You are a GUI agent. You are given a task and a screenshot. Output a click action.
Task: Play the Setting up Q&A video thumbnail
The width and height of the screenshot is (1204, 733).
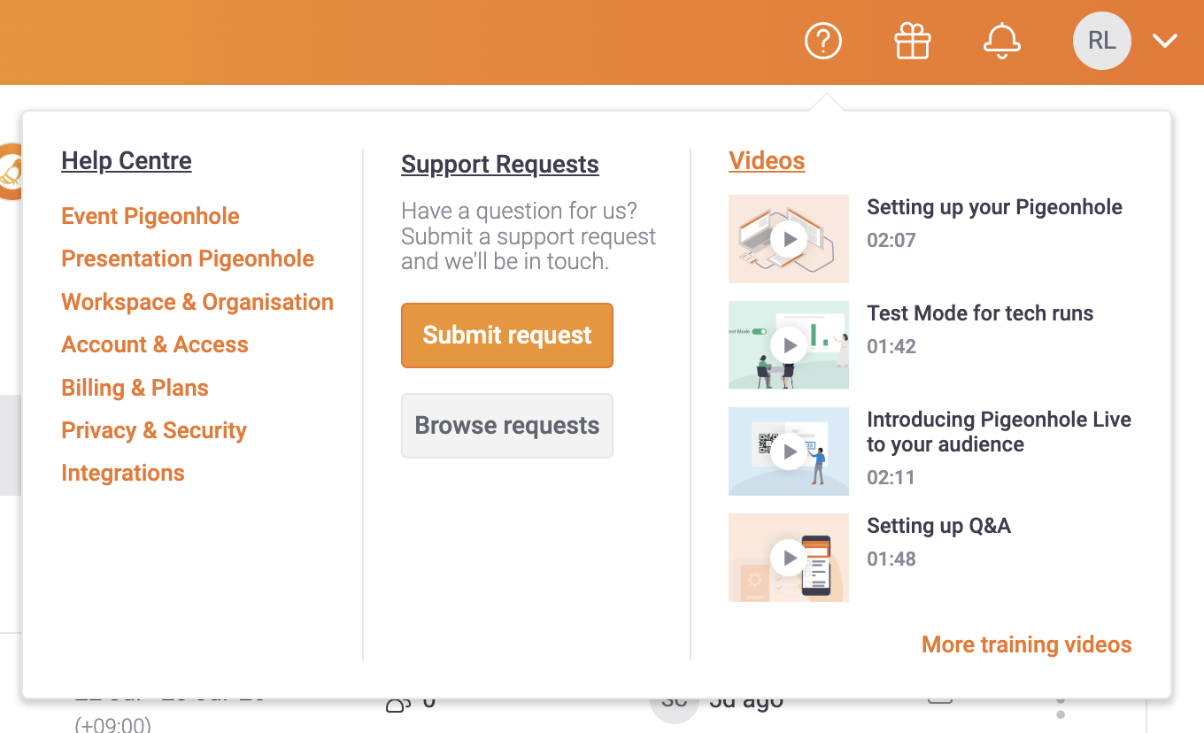pos(789,558)
